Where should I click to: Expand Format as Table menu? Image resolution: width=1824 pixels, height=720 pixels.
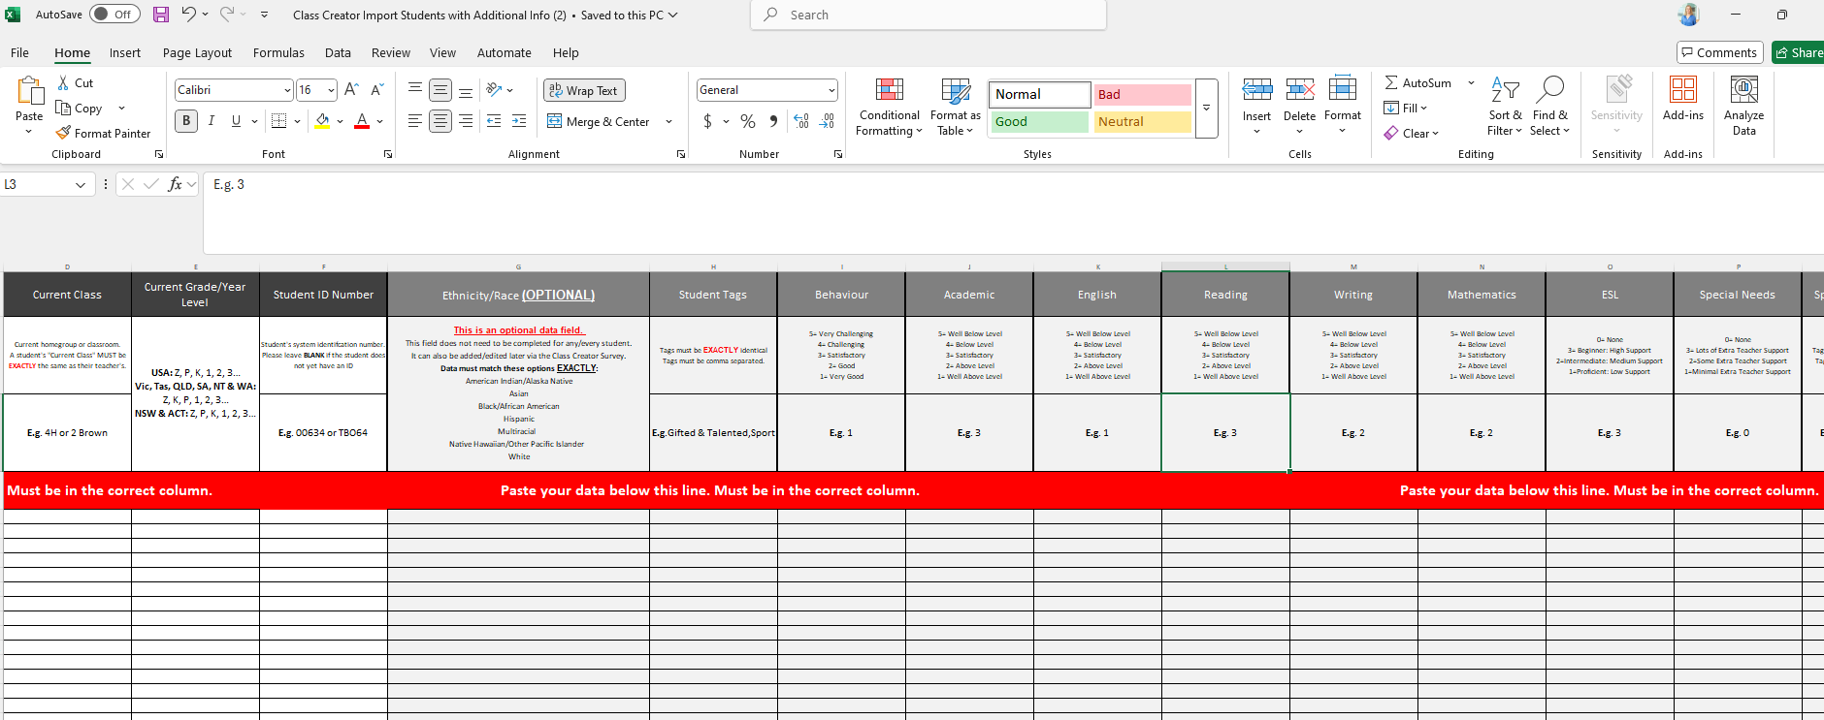(x=956, y=108)
